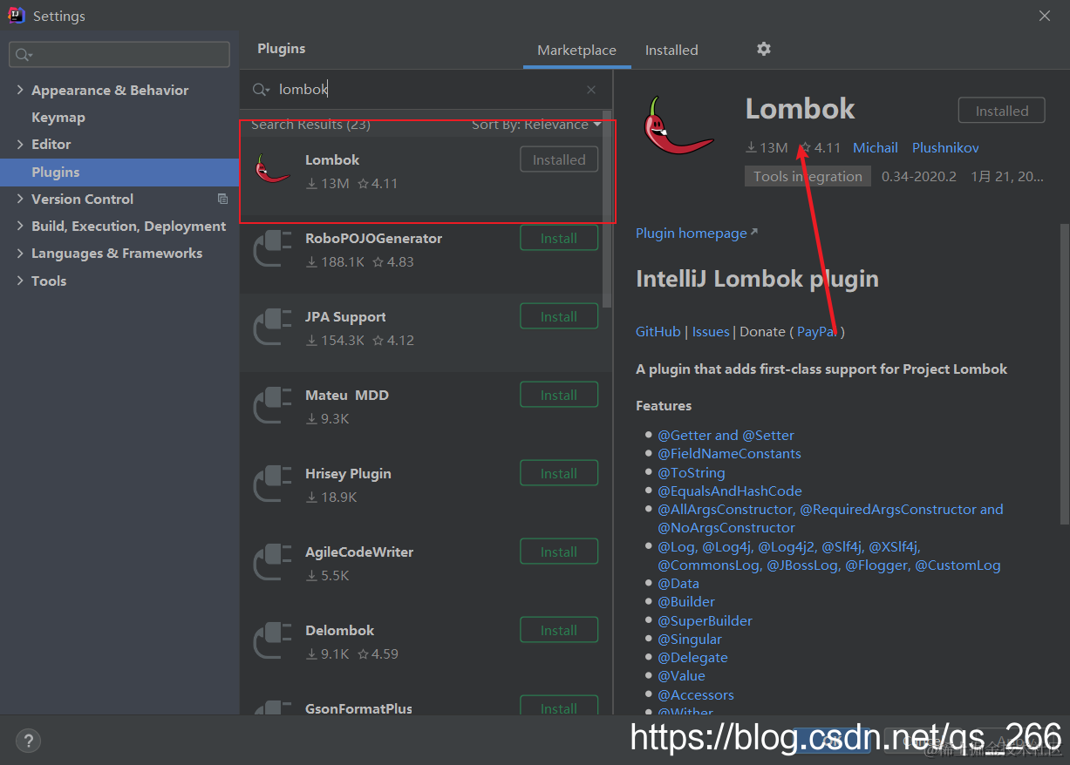Open the @Delegate feature link
Viewport: 1070px width, 765px height.
click(x=692, y=657)
